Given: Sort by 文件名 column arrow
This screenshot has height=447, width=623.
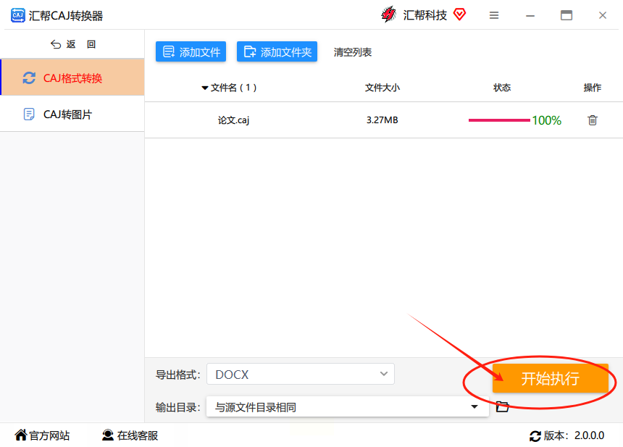Looking at the screenshot, I should point(205,88).
